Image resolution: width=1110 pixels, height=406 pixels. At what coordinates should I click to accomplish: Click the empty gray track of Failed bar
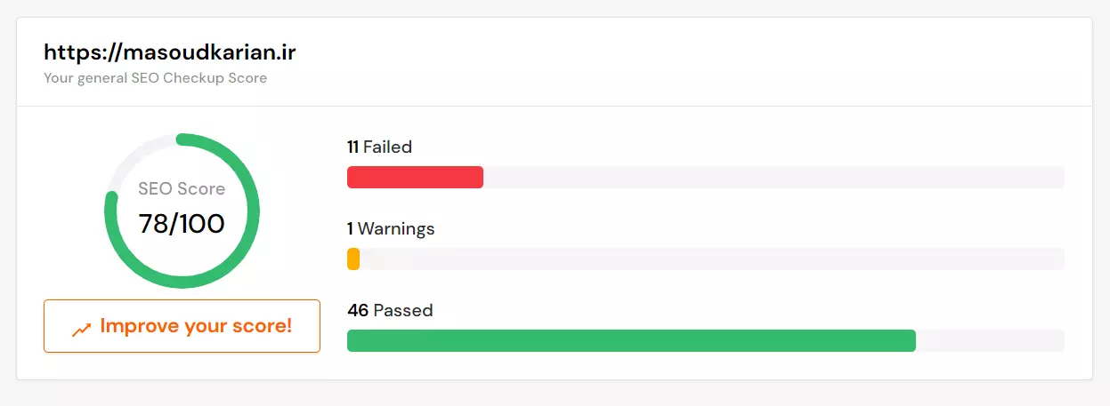click(774, 177)
